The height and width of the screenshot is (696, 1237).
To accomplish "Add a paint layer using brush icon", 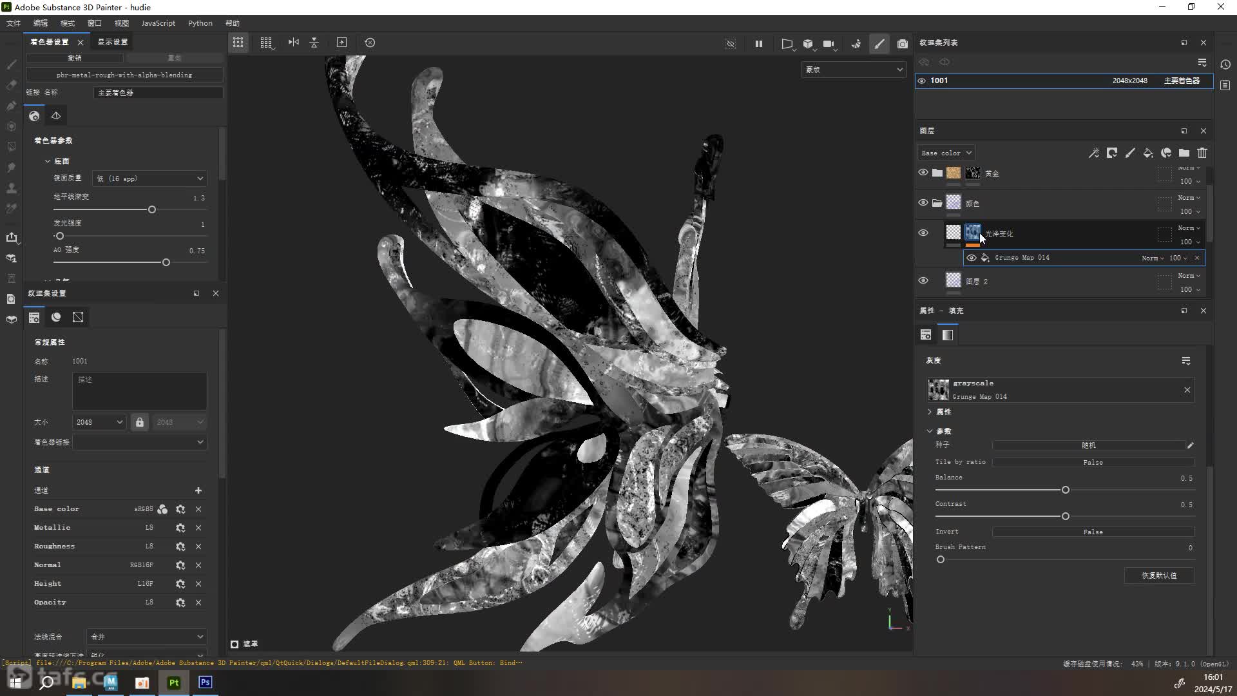I will (x=1130, y=153).
